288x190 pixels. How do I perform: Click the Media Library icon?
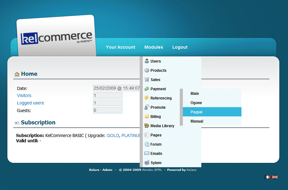point(147,126)
